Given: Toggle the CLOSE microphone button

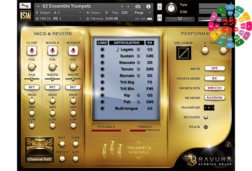Looking at the screenshot, I should coord(32,50).
